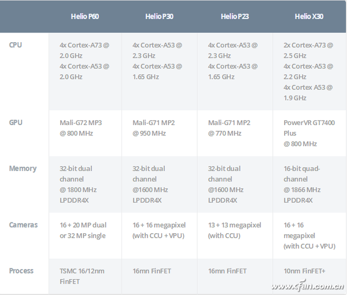Click the Helio P30 CPU cell

pyautogui.click(x=159, y=71)
